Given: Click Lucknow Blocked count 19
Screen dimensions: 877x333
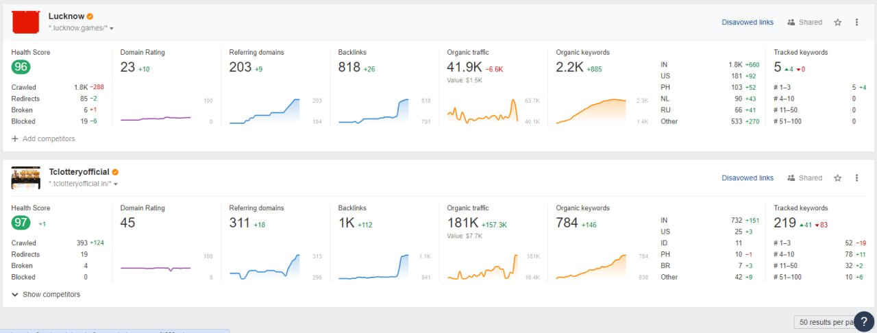Looking at the screenshot, I should (84, 121).
